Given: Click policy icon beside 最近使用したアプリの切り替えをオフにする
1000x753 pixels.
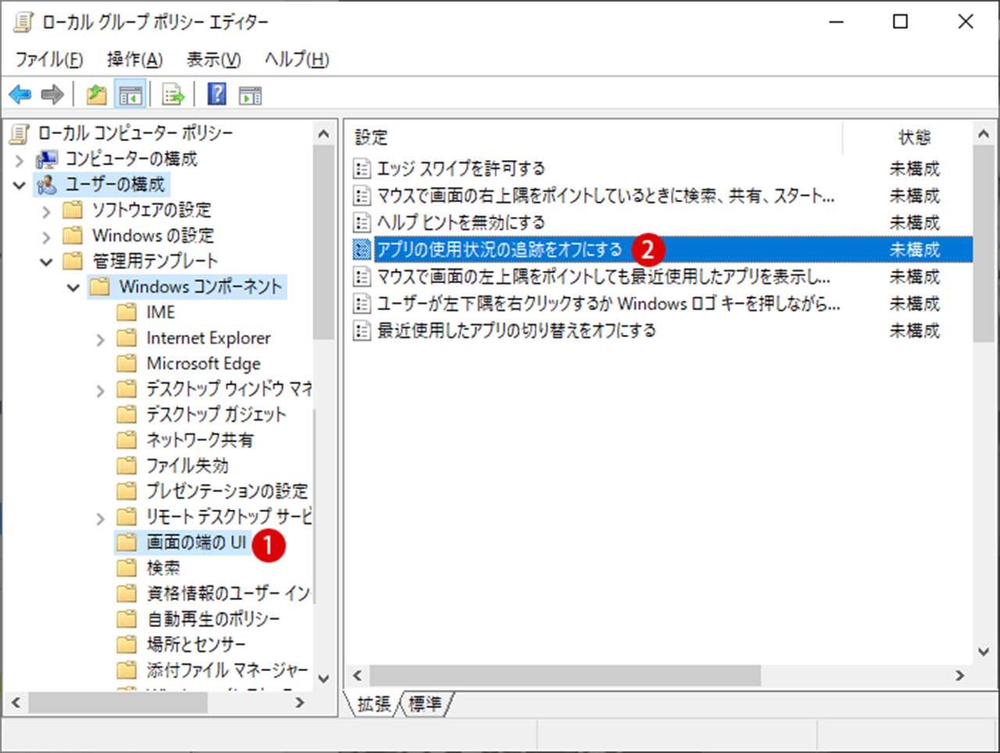Looking at the screenshot, I should click(362, 331).
